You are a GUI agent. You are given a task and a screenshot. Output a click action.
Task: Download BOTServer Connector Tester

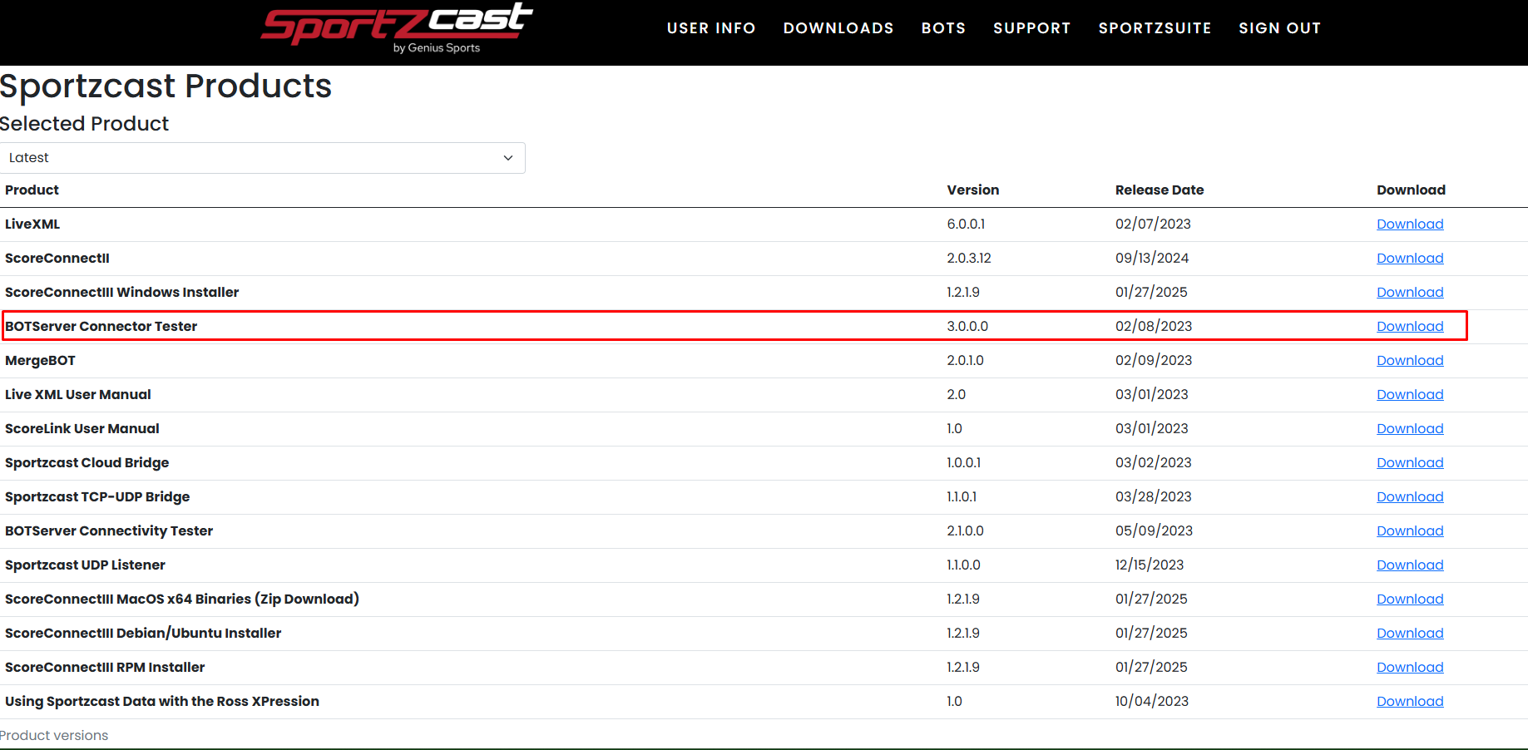tap(1410, 326)
